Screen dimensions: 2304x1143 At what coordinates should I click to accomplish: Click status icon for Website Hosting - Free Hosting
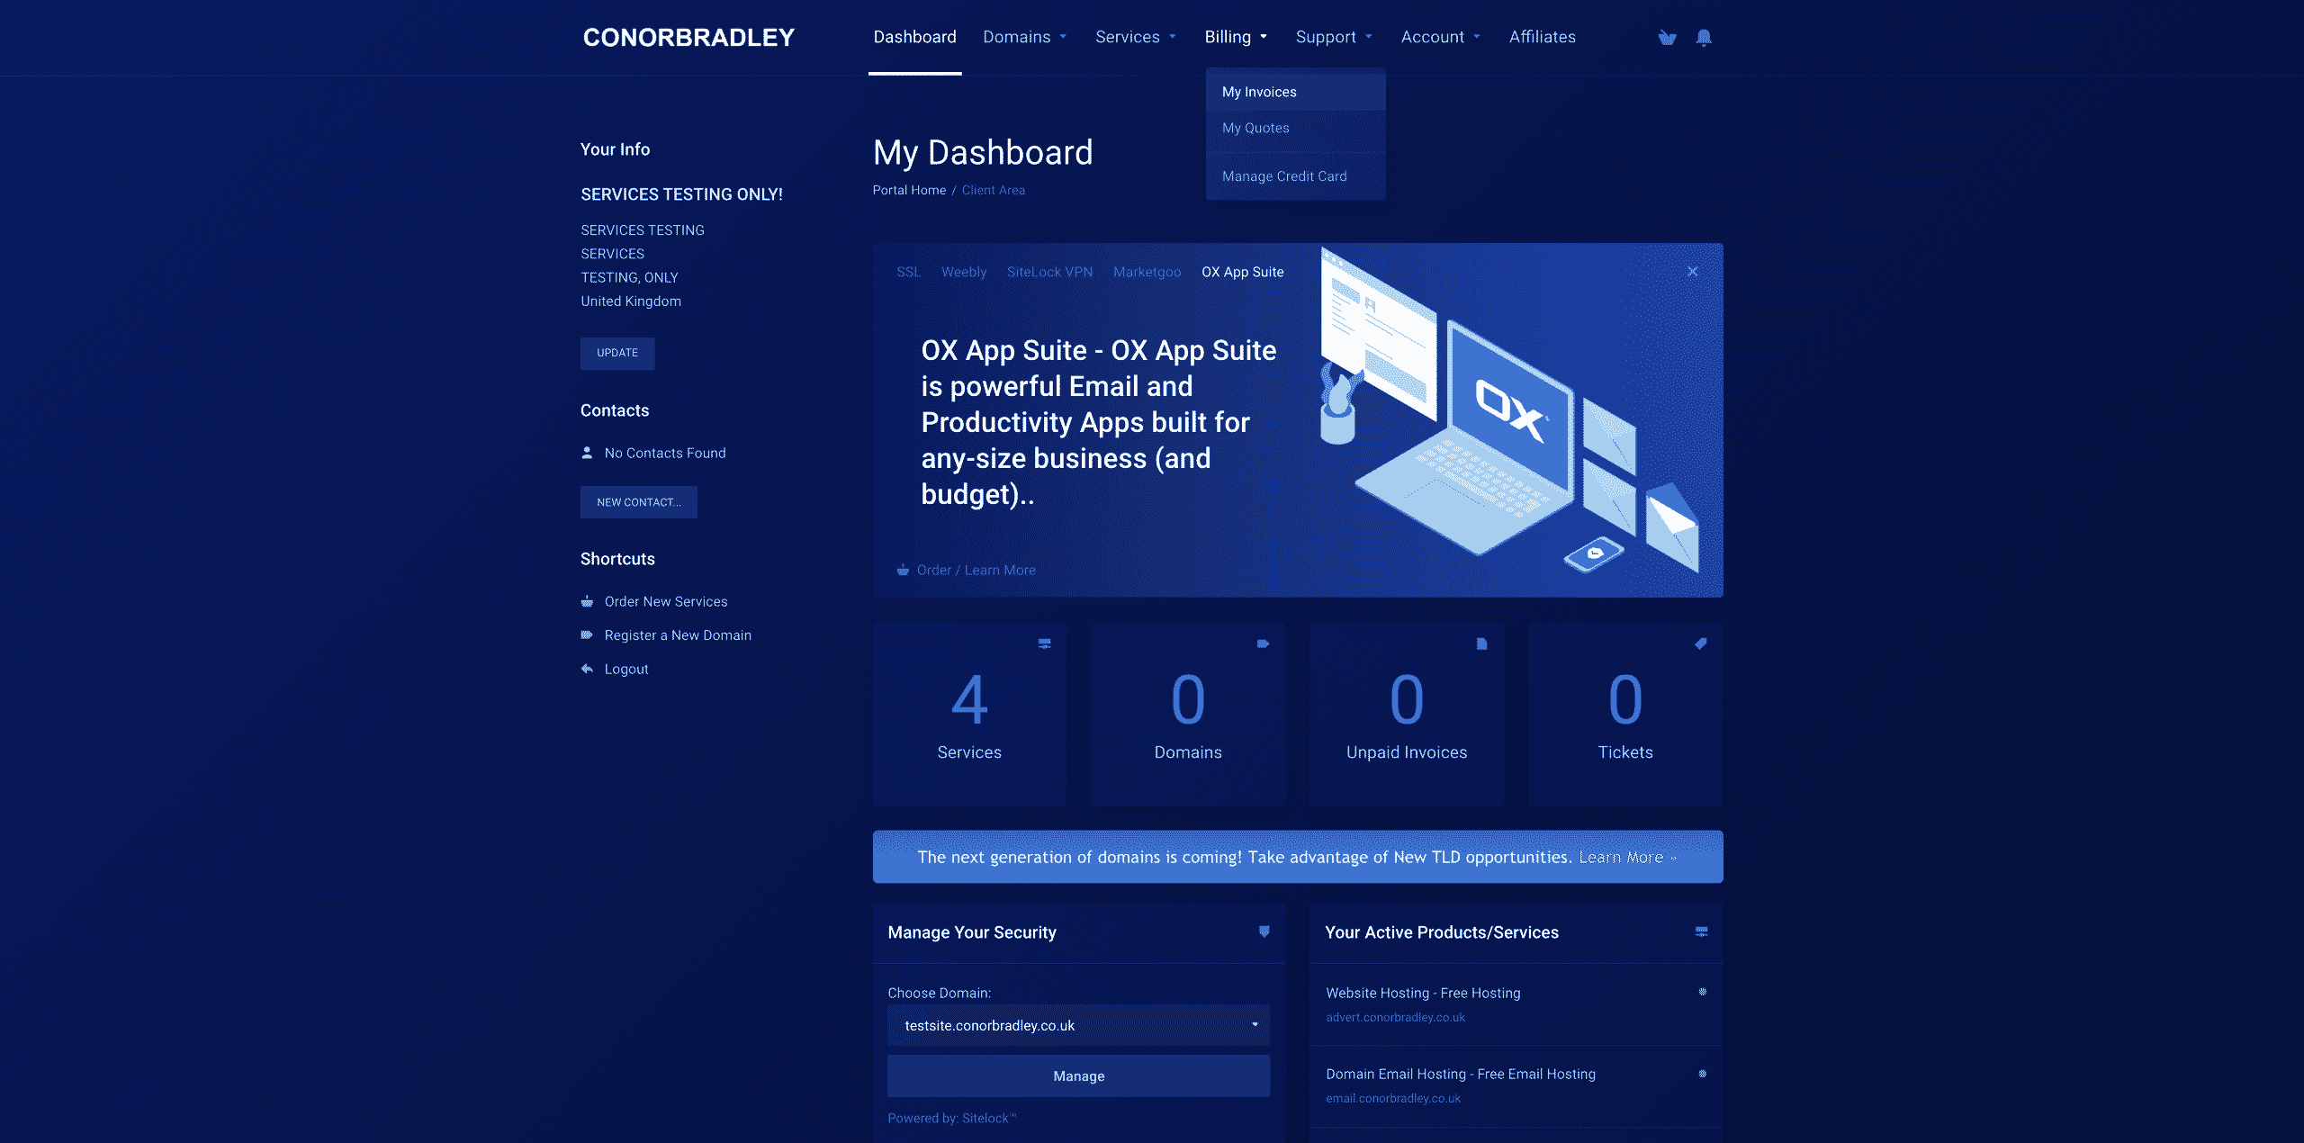point(1702,992)
